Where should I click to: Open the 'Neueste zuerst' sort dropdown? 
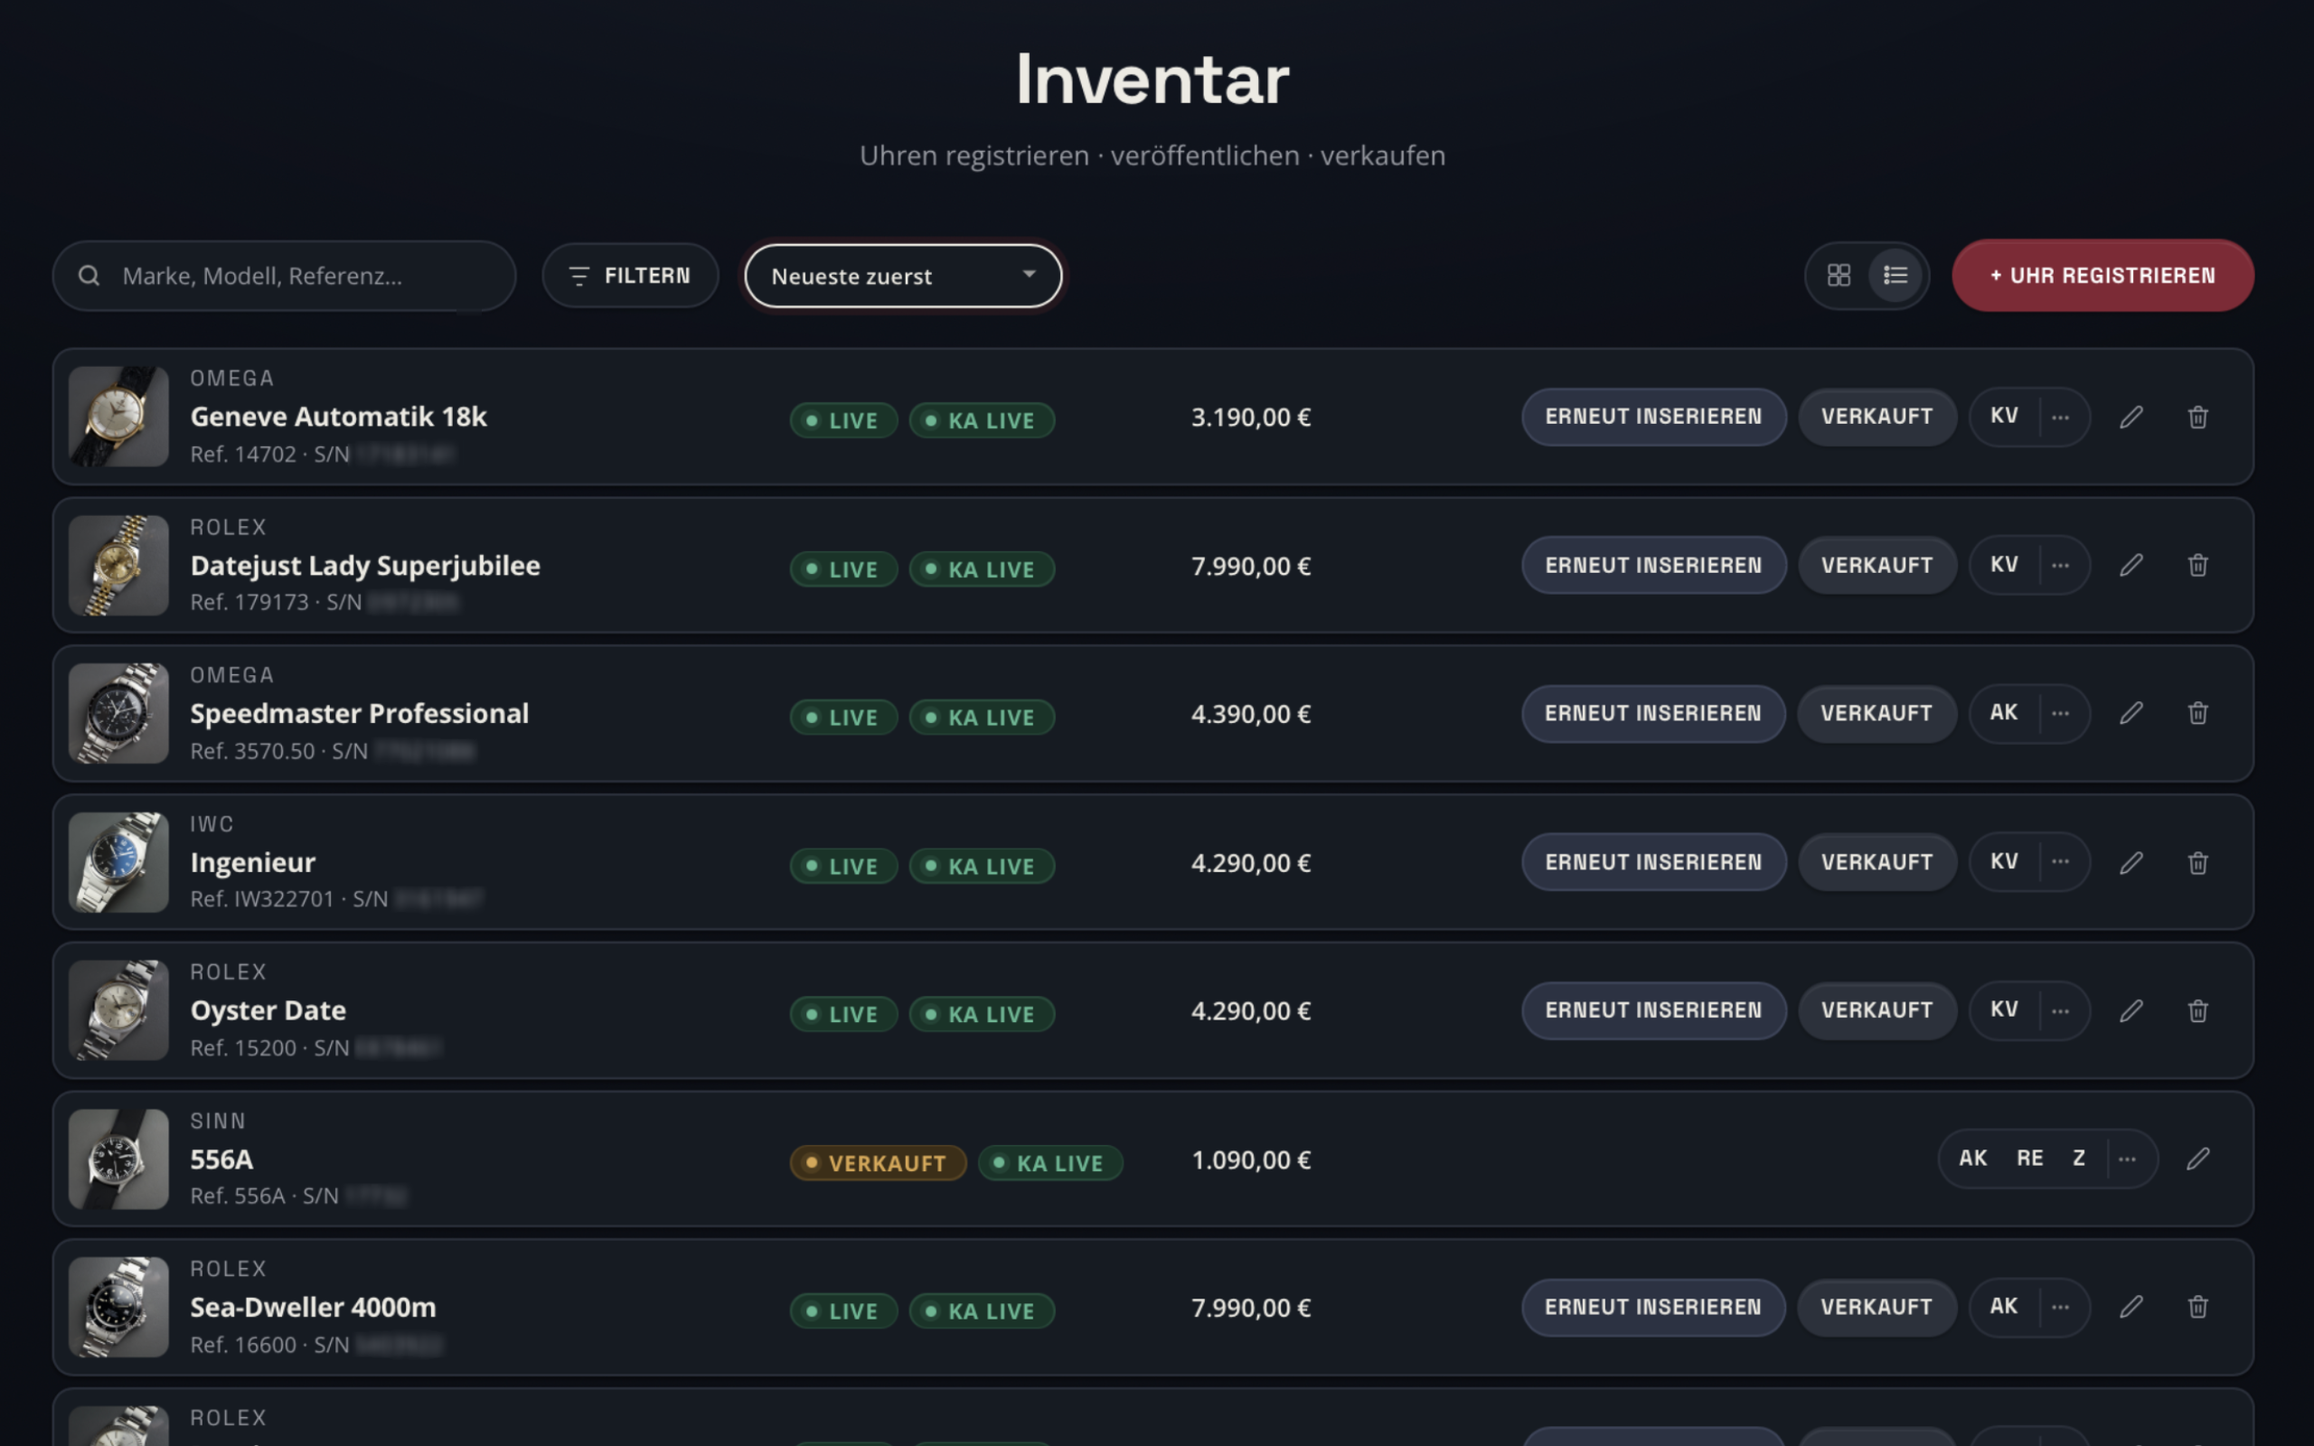[903, 277]
